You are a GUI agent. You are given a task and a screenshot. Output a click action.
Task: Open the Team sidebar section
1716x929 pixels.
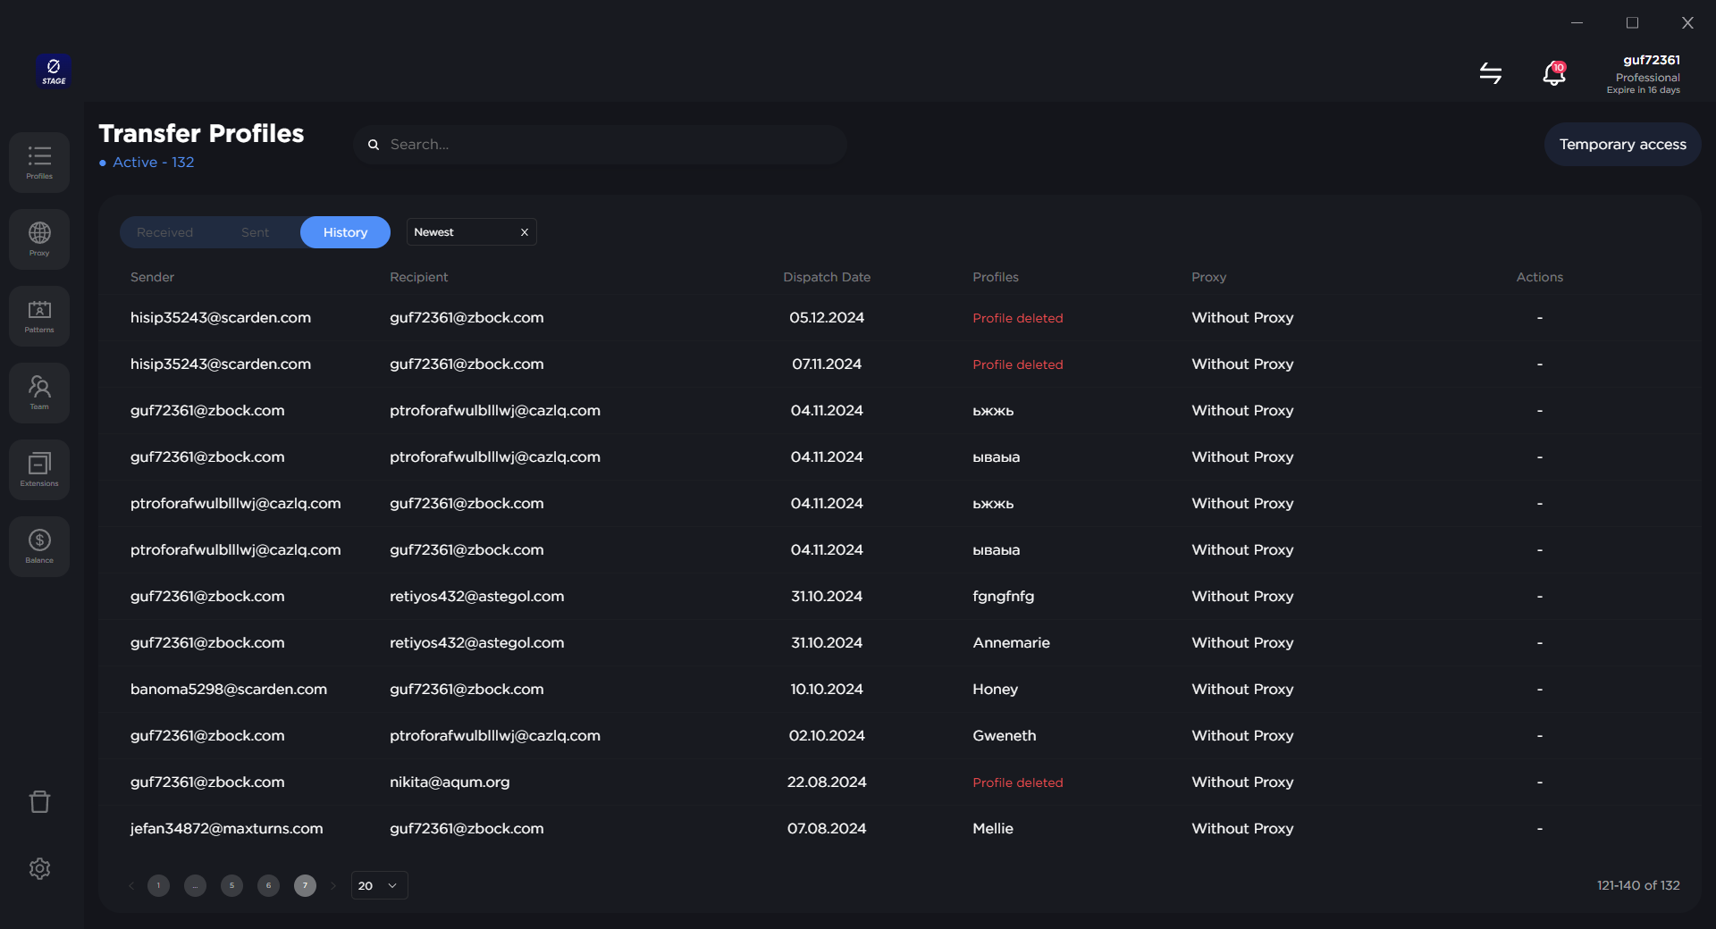pyautogui.click(x=39, y=392)
